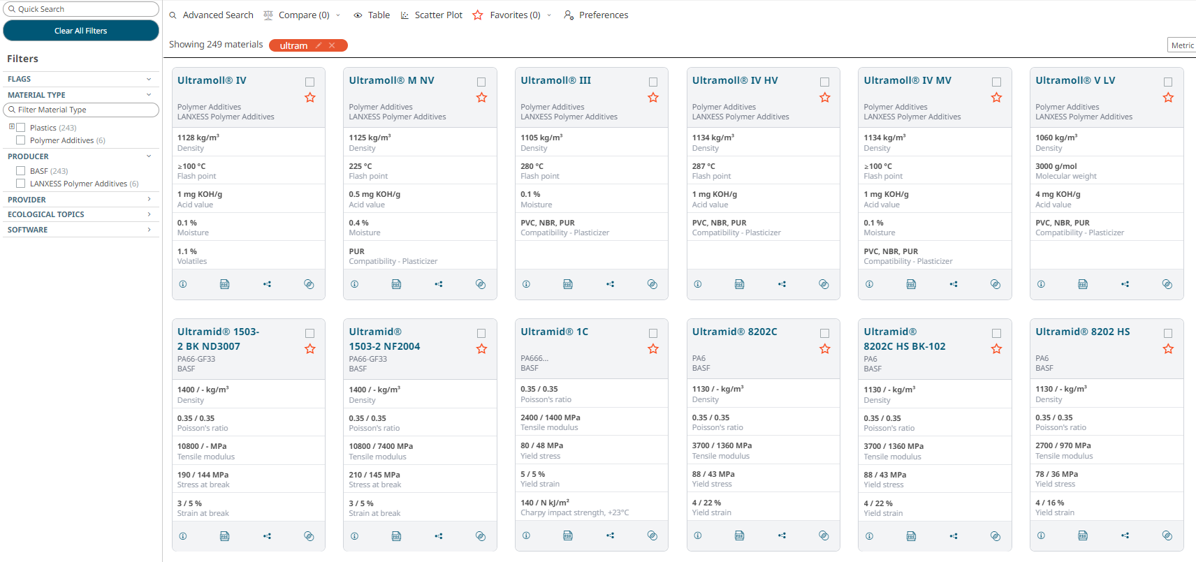Star the Ultramoll® V LV material
Image resolution: width=1196 pixels, height=562 pixels.
pos(1168,98)
